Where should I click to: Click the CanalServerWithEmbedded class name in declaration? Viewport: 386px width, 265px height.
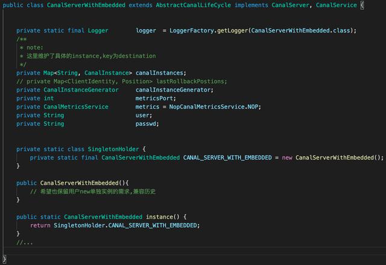86,5
